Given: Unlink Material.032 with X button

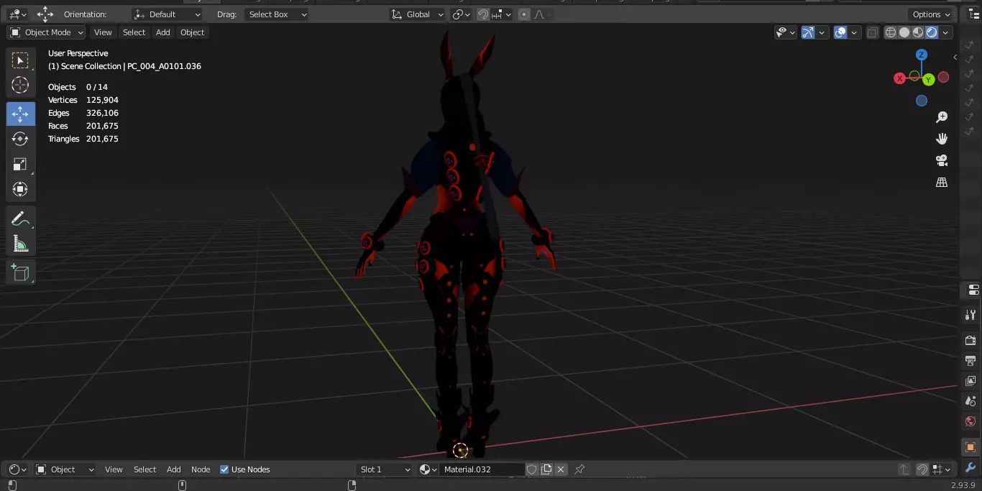Looking at the screenshot, I should (x=561, y=469).
